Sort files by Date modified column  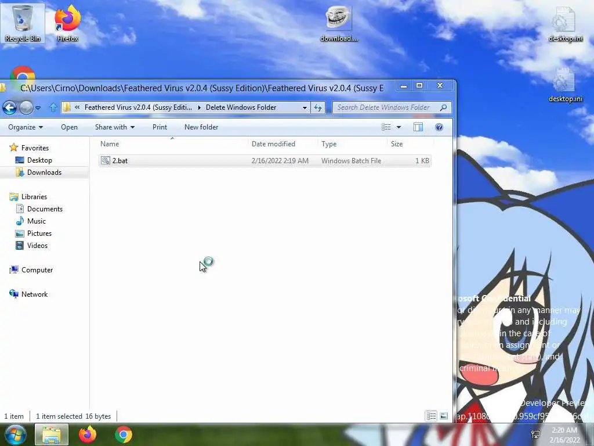tap(283, 144)
